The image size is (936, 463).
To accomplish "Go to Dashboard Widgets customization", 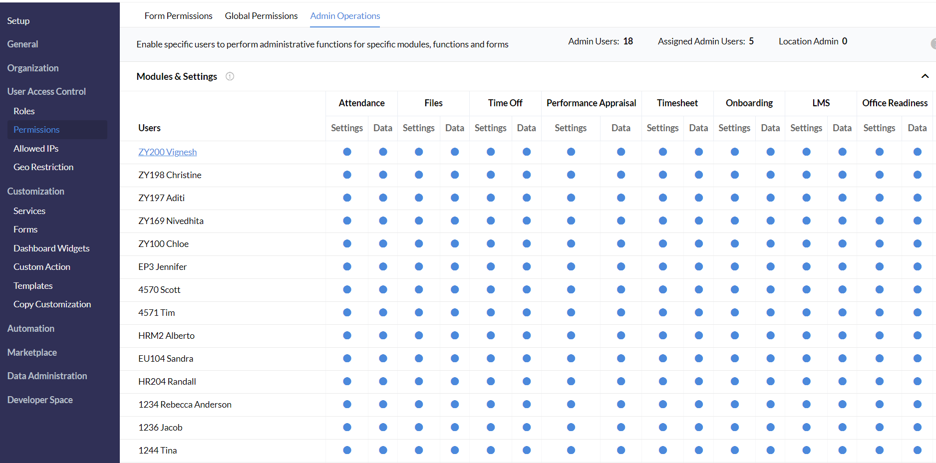I will [x=51, y=248].
